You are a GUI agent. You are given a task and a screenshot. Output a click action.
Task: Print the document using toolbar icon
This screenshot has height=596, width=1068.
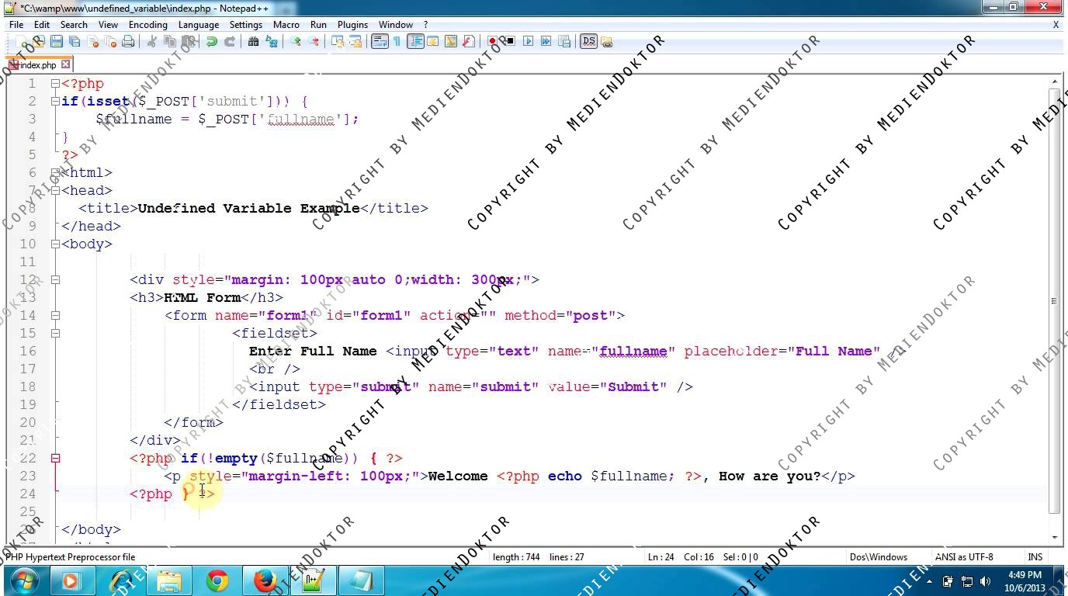point(128,41)
